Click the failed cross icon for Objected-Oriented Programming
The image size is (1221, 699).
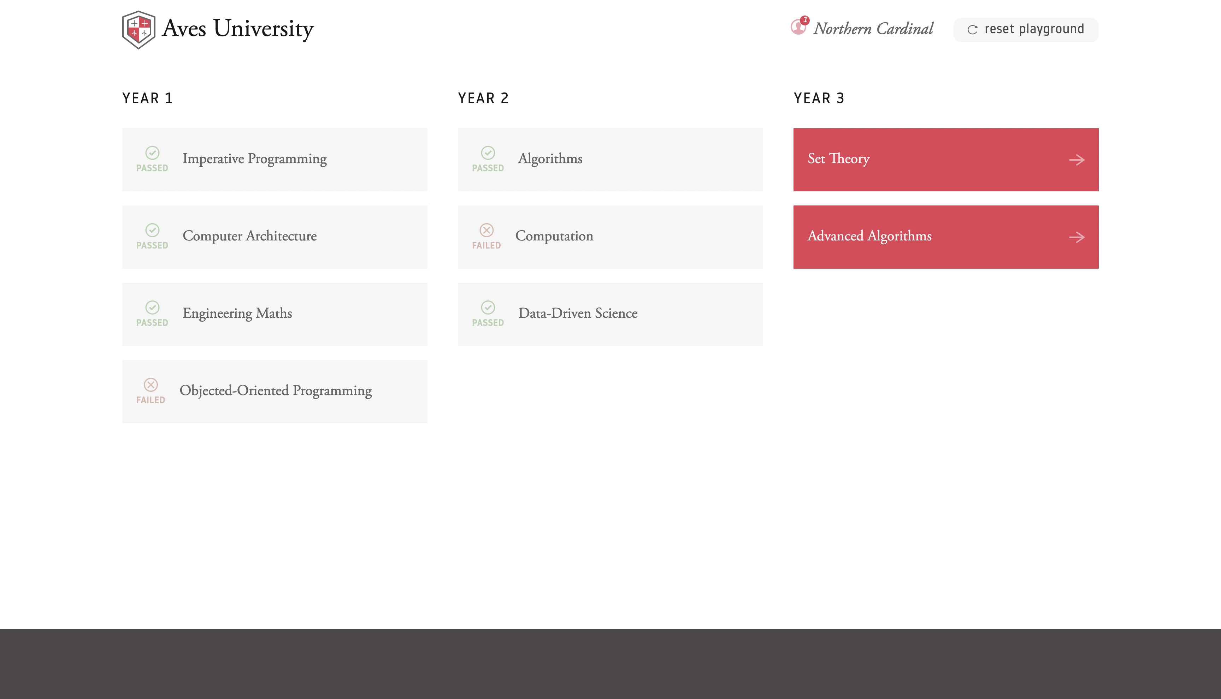(x=151, y=384)
